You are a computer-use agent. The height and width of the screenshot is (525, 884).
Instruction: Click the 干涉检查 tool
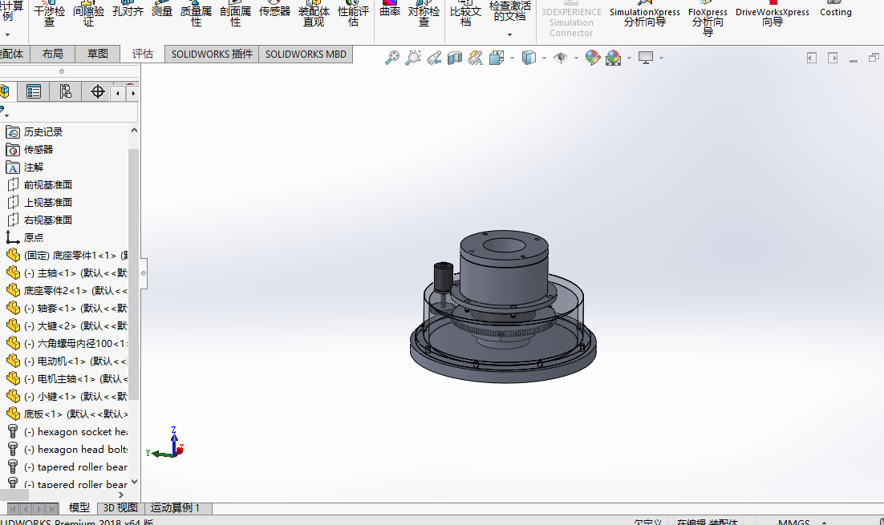(x=49, y=12)
